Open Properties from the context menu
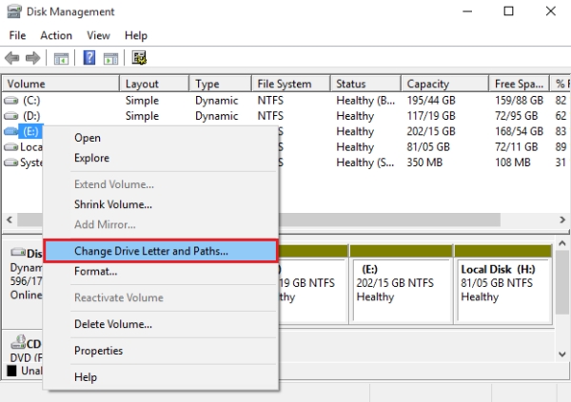Image resolution: width=571 pixels, height=402 pixels. (x=99, y=351)
